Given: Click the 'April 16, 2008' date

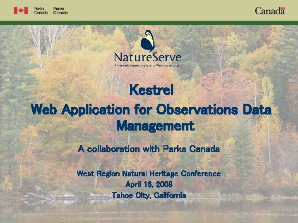Looking at the screenshot, I should coord(149,184).
